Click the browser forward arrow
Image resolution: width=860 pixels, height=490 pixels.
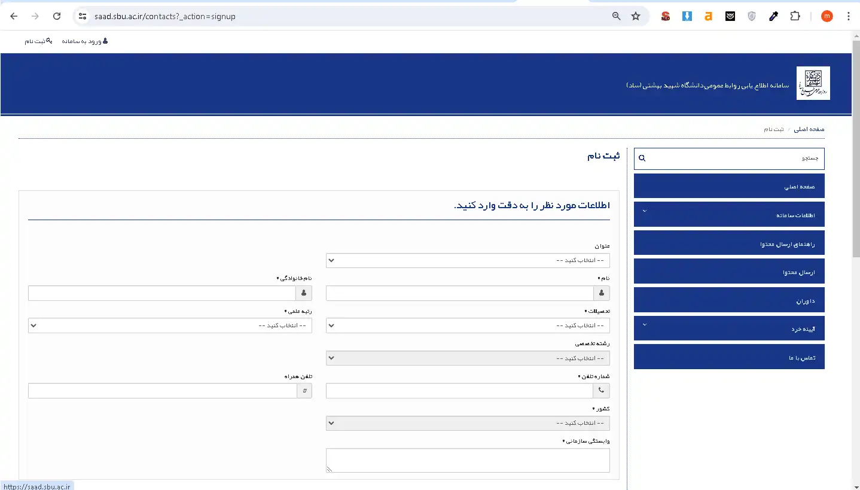pyautogui.click(x=35, y=16)
